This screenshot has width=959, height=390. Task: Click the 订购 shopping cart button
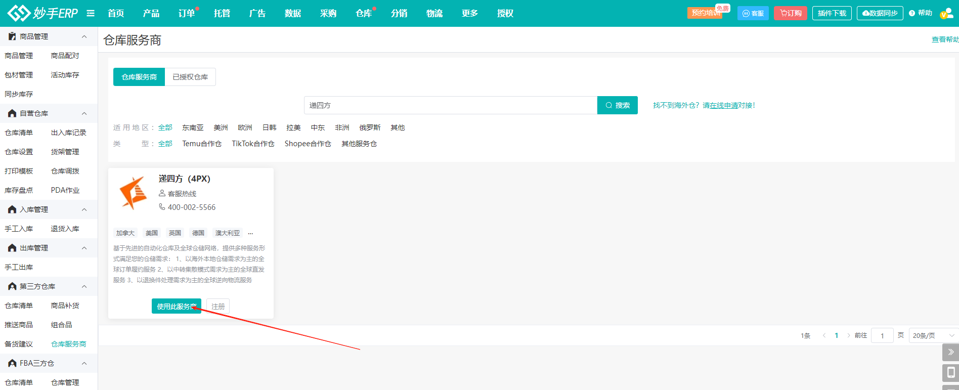tap(791, 13)
